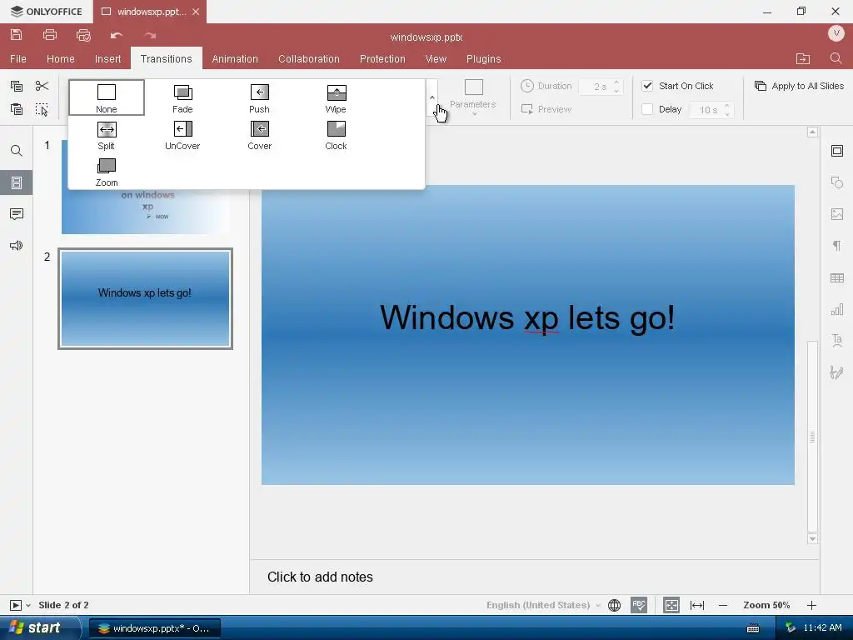Screen dimensions: 853x640
Task: Switch to the Protection tab
Action: point(382,59)
